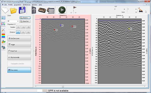151x93 pixels.
Task: Click the bottom sidebar network icon
Action: (x=3, y=47)
